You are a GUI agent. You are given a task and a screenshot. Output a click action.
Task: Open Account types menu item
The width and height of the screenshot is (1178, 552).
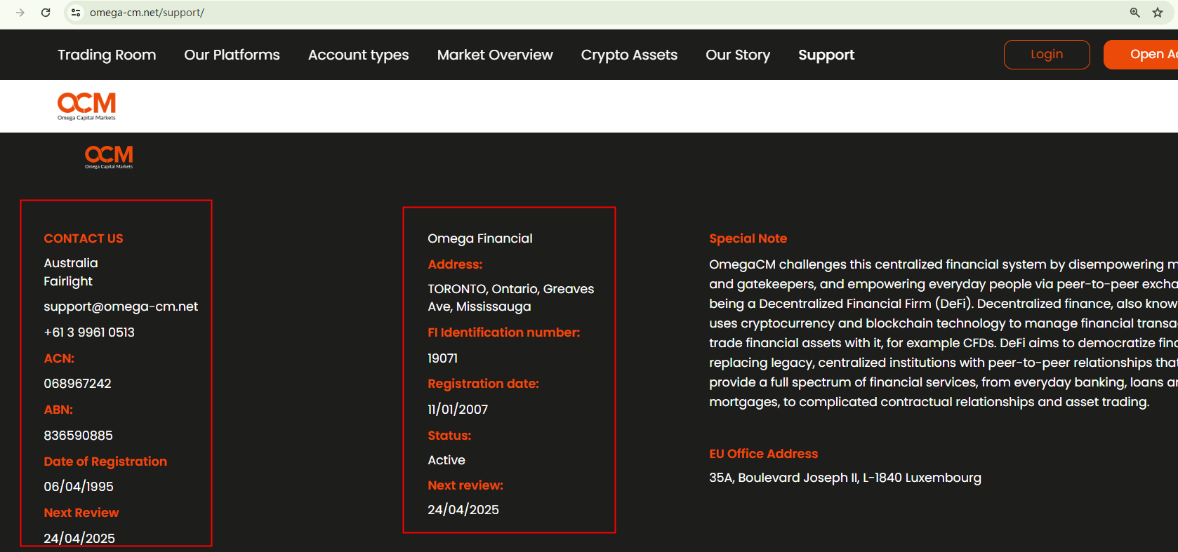tap(358, 55)
